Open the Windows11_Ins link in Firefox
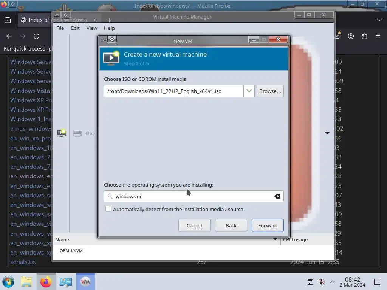 coord(31,119)
